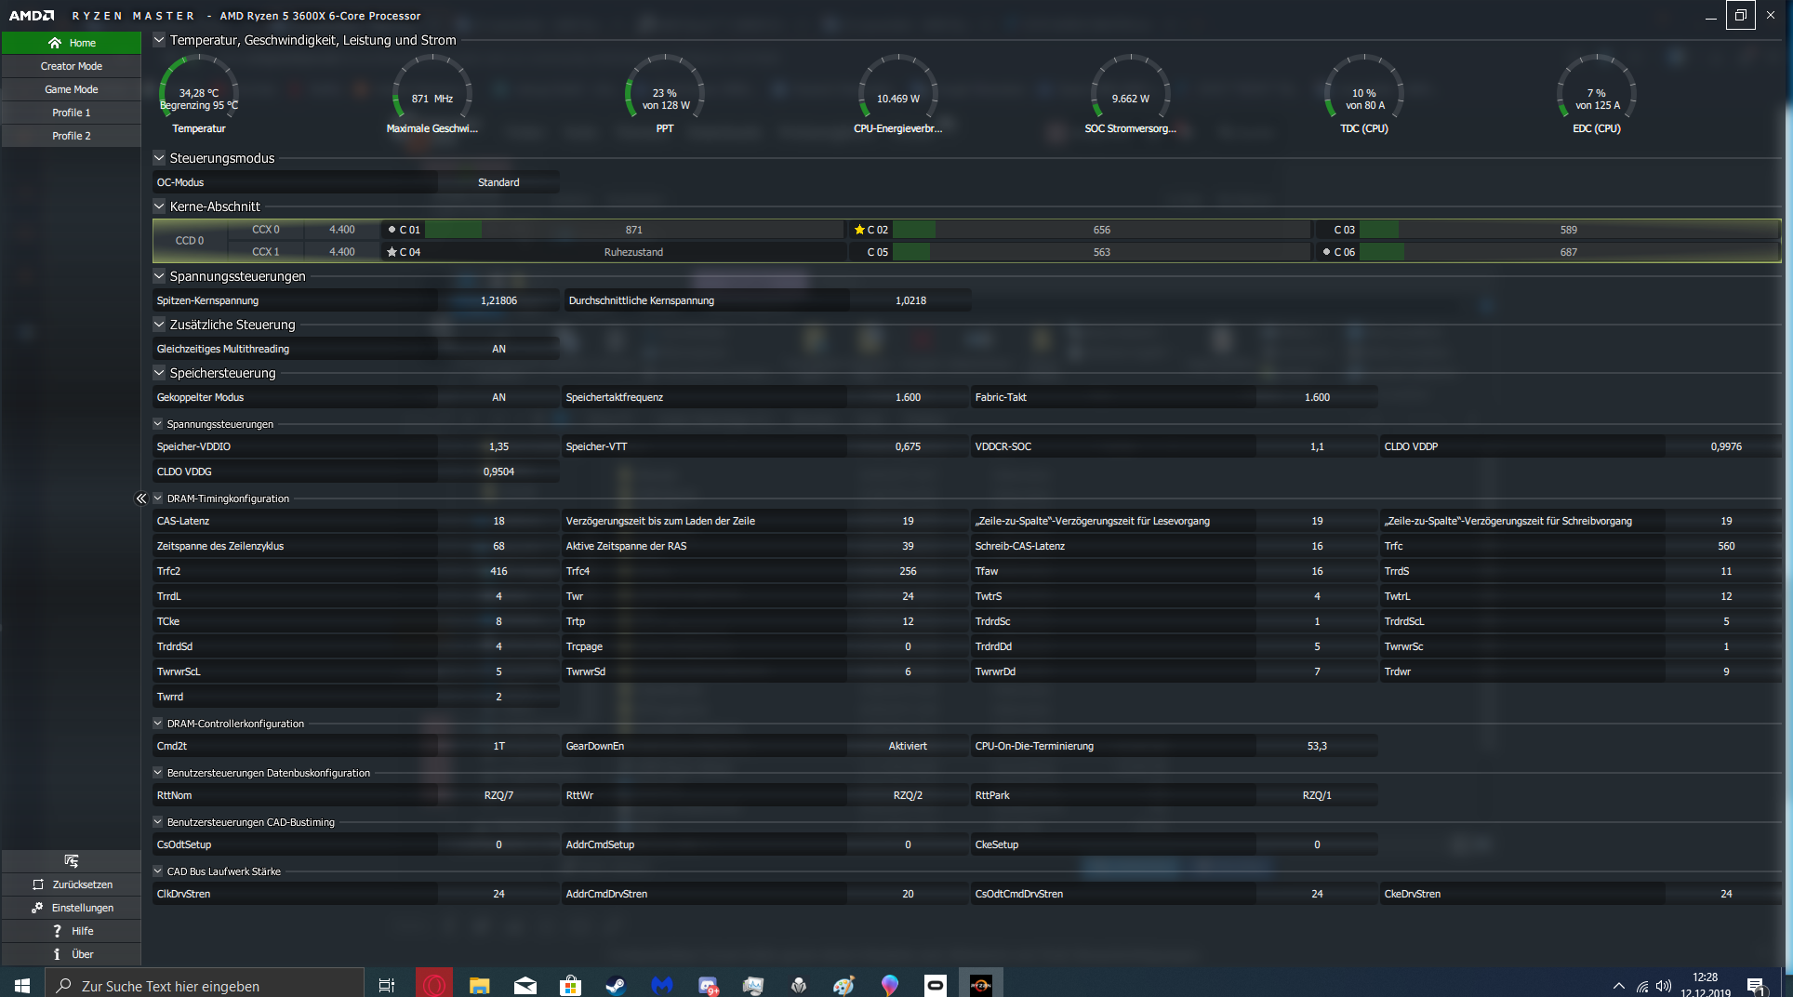
Task: Open Microsoft Store from the taskbar
Action: click(570, 985)
